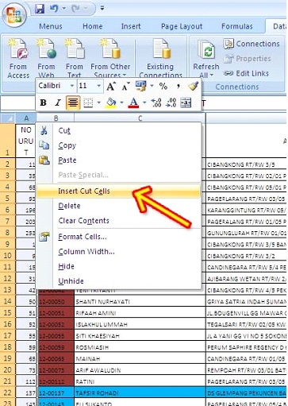Image resolution: width=288 pixels, height=406 pixels.
Task: Select Insert Cut Cells menu item
Action: coord(118,191)
